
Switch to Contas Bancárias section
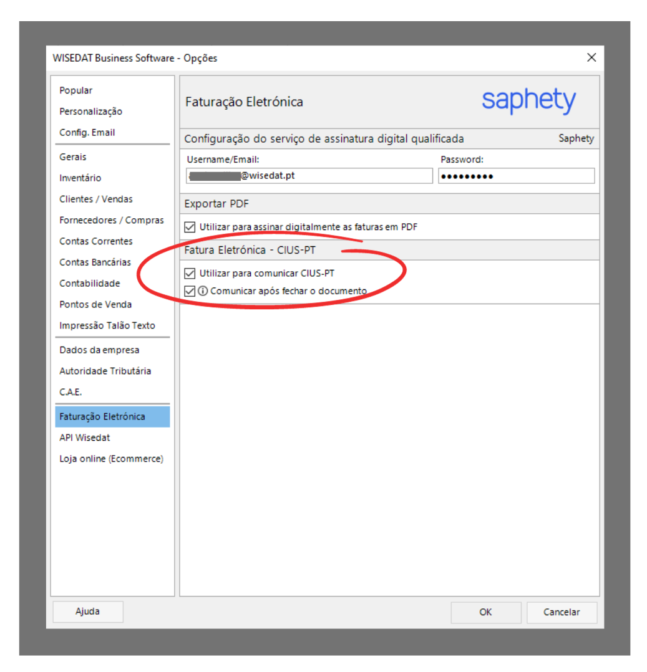click(95, 262)
